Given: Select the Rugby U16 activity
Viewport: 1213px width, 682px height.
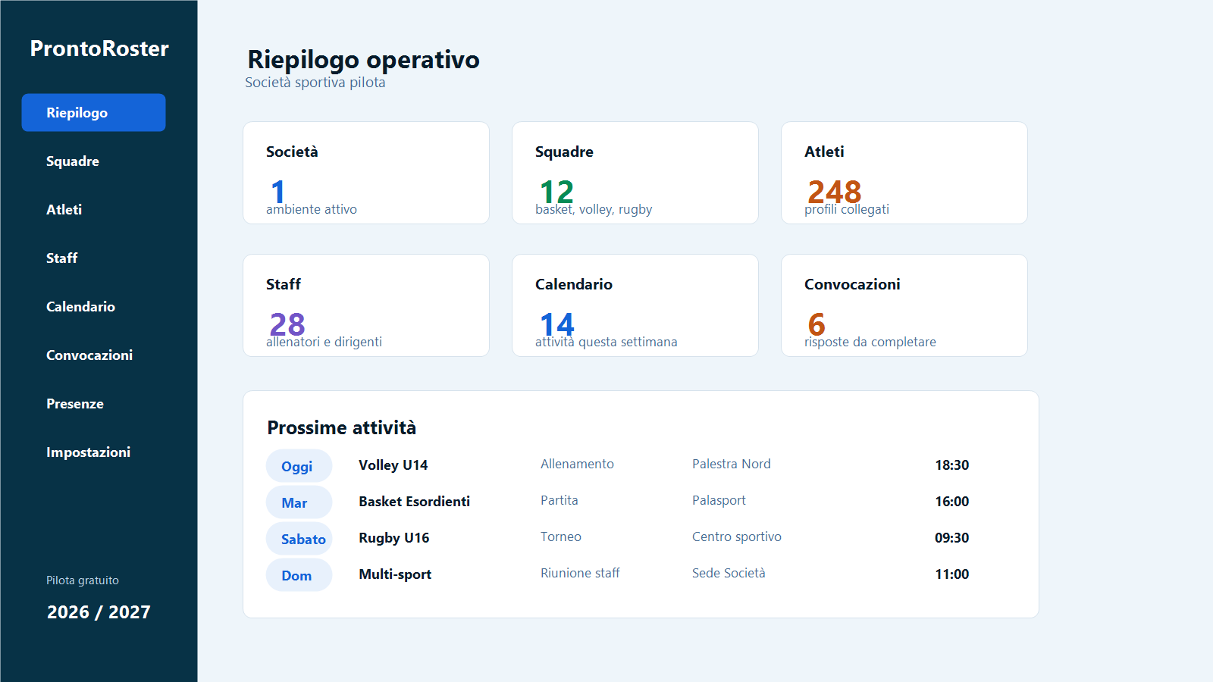Looking at the screenshot, I should click(x=394, y=538).
